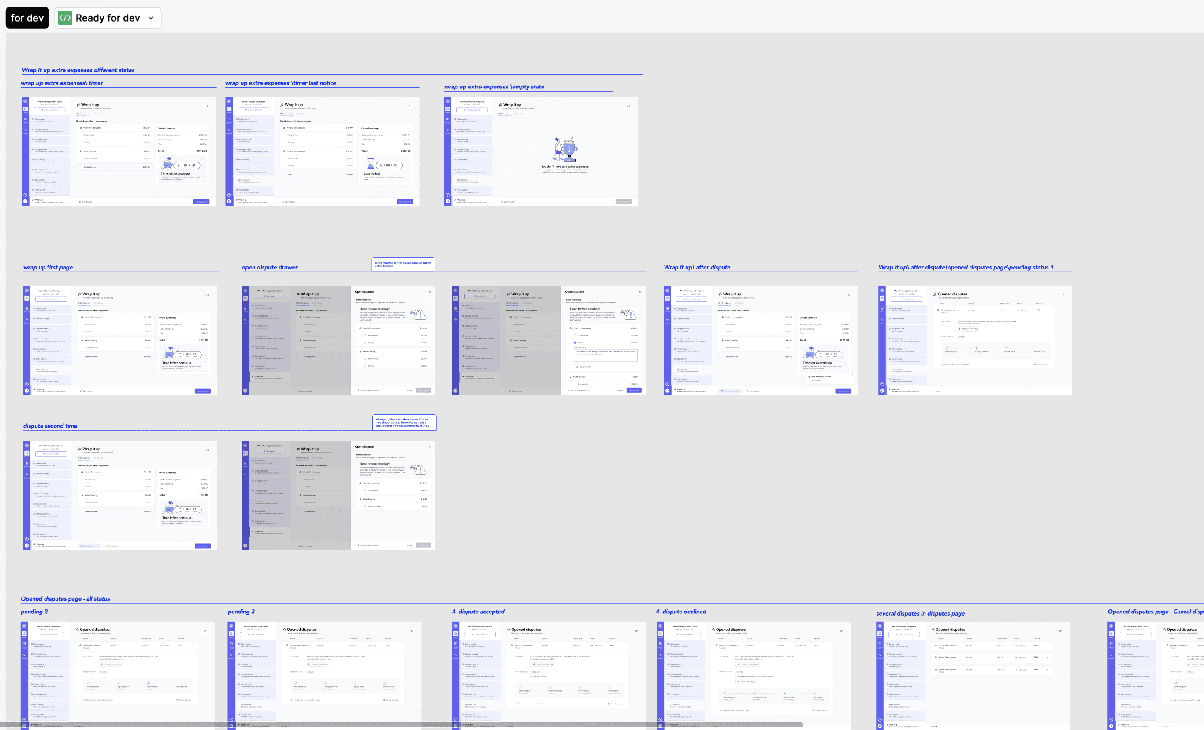Select the 'open dispute drawer' section title
This screenshot has width=1204, height=730.
tap(270, 268)
